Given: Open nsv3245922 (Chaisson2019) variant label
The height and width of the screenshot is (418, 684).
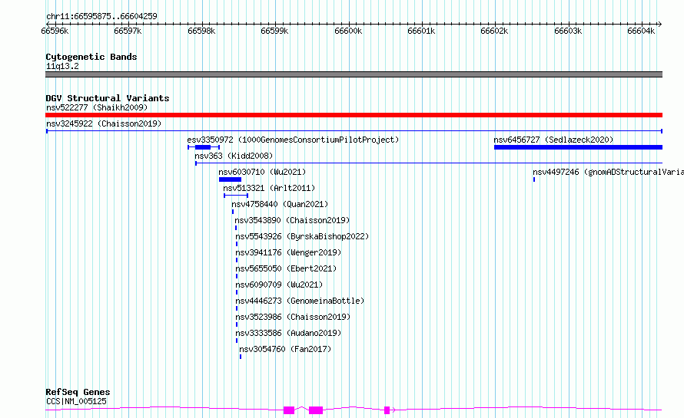Looking at the screenshot, I should tap(104, 123).
